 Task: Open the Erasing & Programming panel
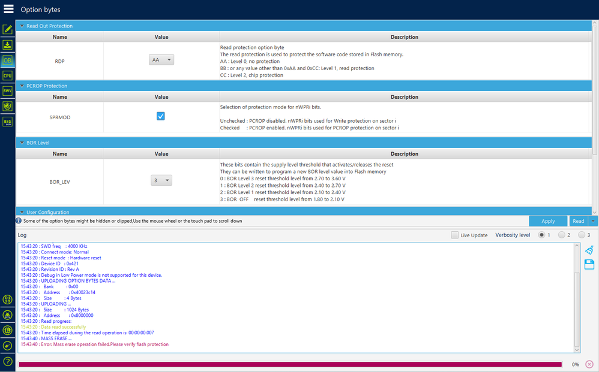[x=8, y=44]
